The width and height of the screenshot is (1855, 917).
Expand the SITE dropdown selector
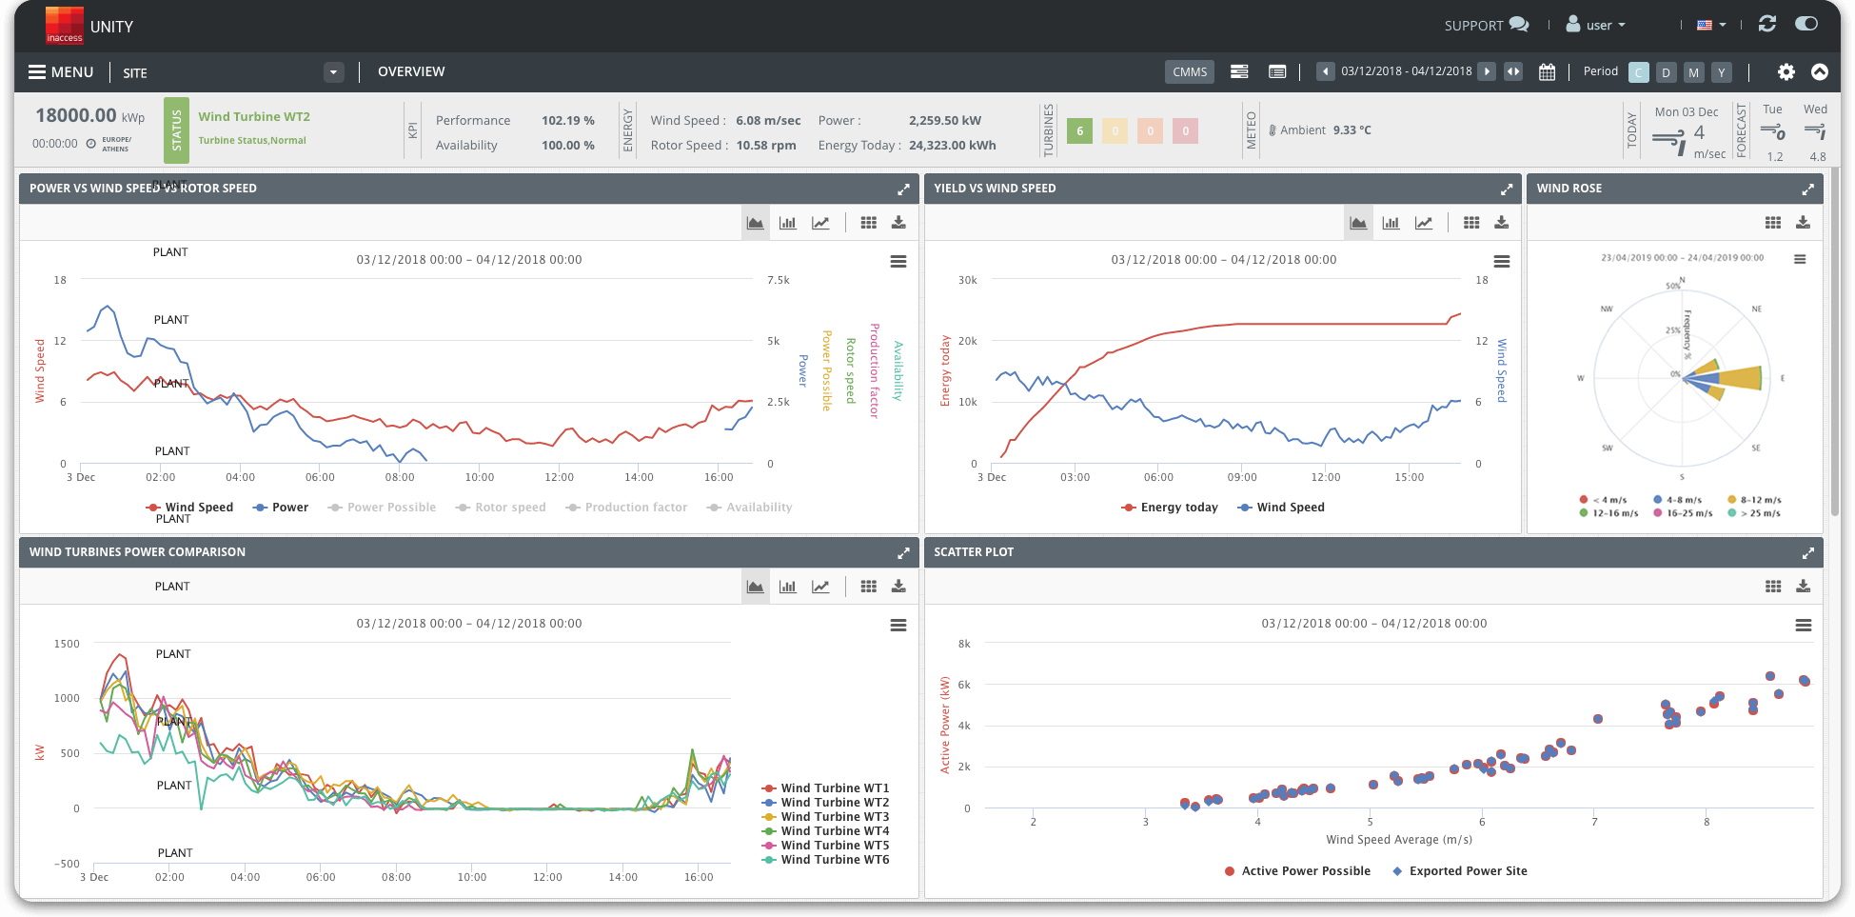[333, 72]
